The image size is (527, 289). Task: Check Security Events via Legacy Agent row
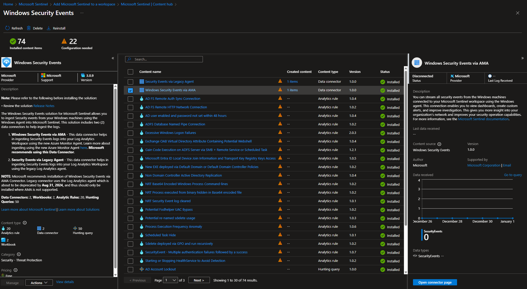(130, 82)
